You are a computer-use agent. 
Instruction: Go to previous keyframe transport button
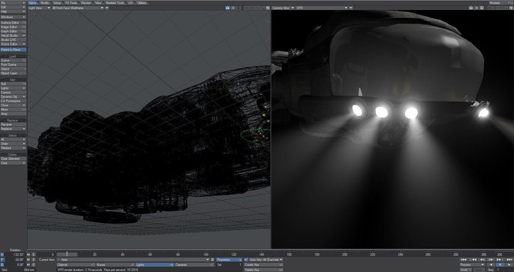pos(473,260)
